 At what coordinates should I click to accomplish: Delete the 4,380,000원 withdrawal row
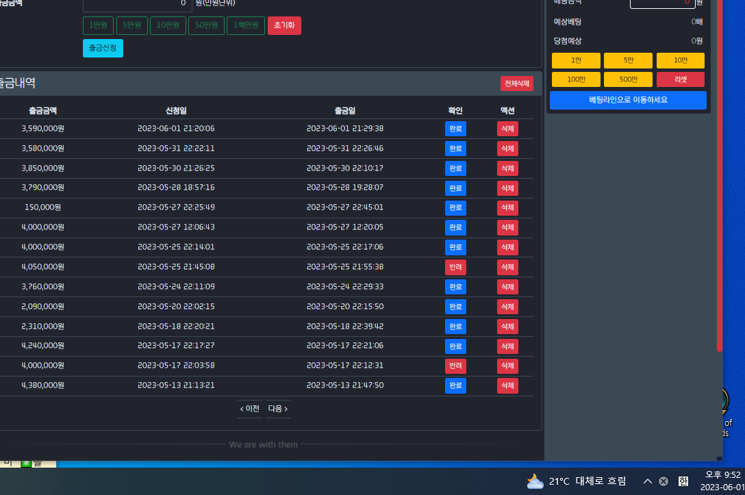point(507,385)
